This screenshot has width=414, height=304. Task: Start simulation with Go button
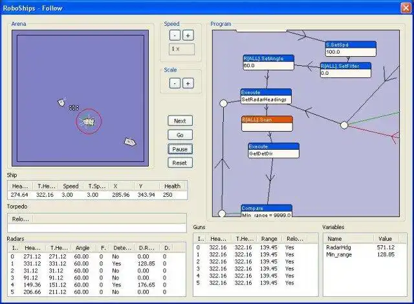(x=180, y=135)
